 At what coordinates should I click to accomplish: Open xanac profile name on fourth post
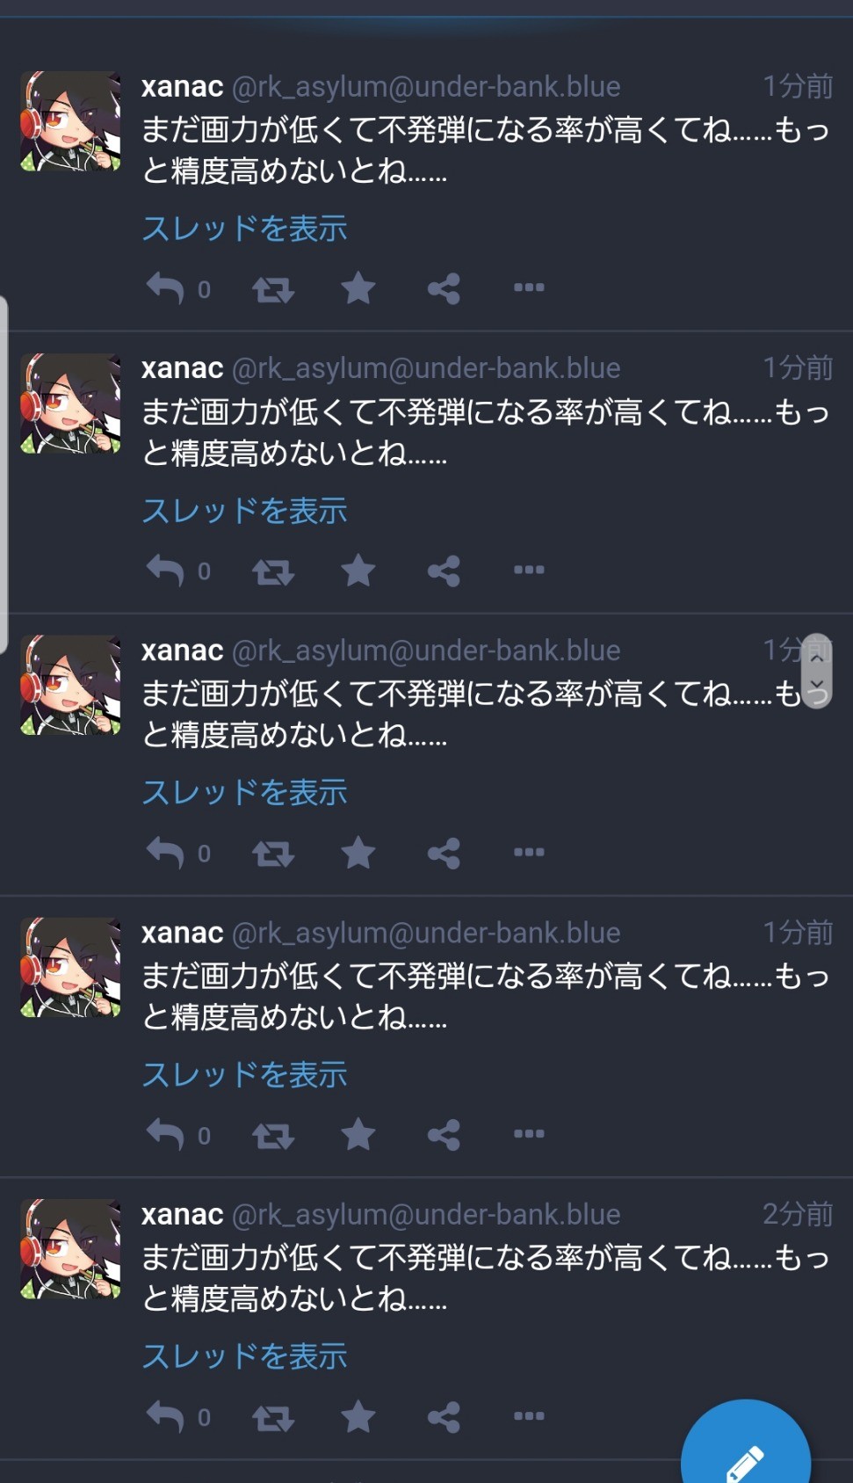coord(183,933)
